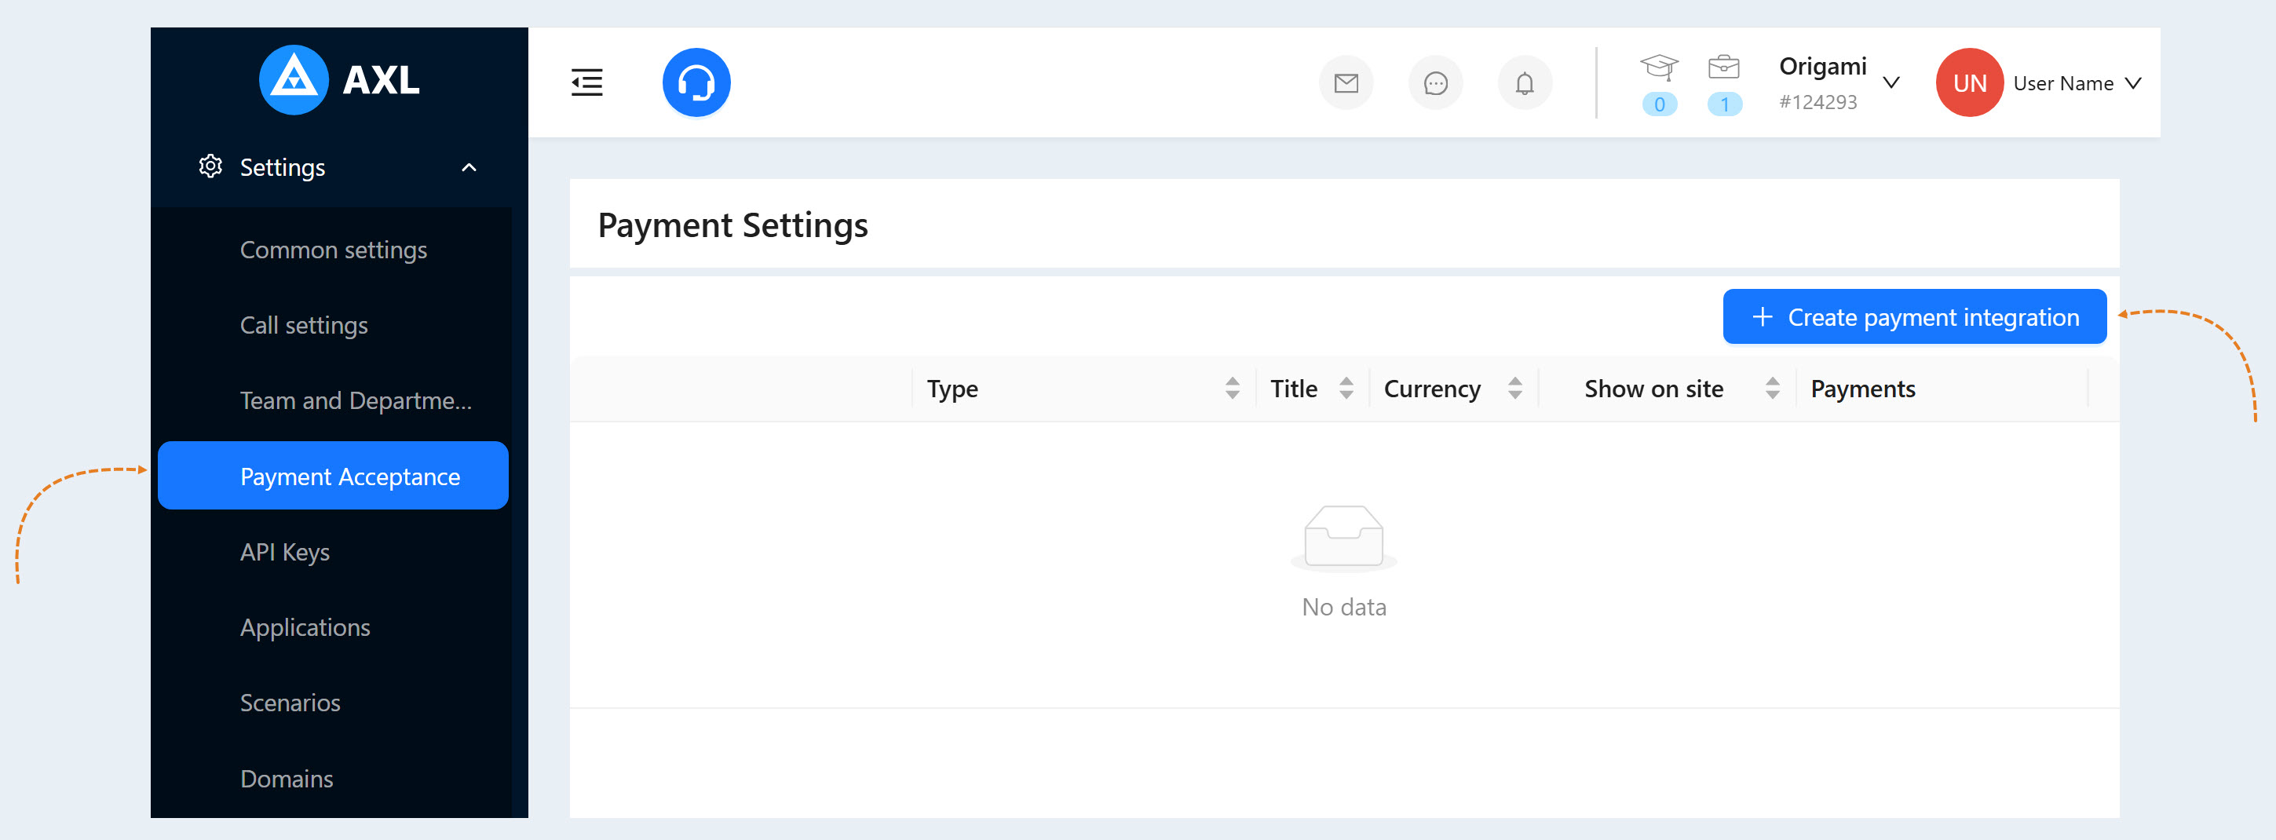Select Payment Acceptance
Image resolution: width=2276 pixels, height=840 pixels.
click(x=333, y=475)
